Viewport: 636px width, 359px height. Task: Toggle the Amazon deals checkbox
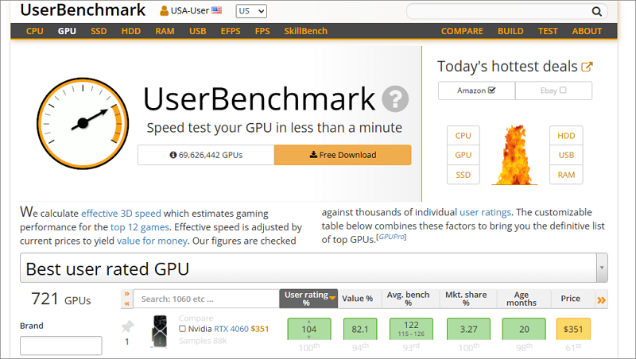492,90
